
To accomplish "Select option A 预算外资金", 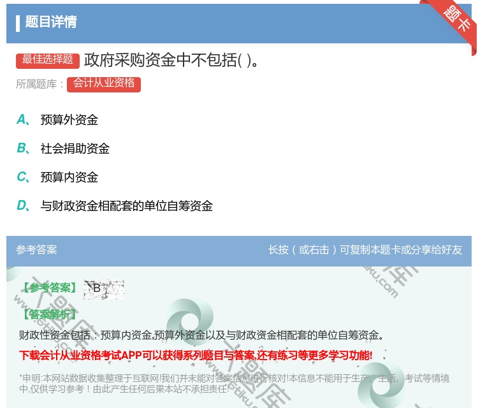I will 57,120.
